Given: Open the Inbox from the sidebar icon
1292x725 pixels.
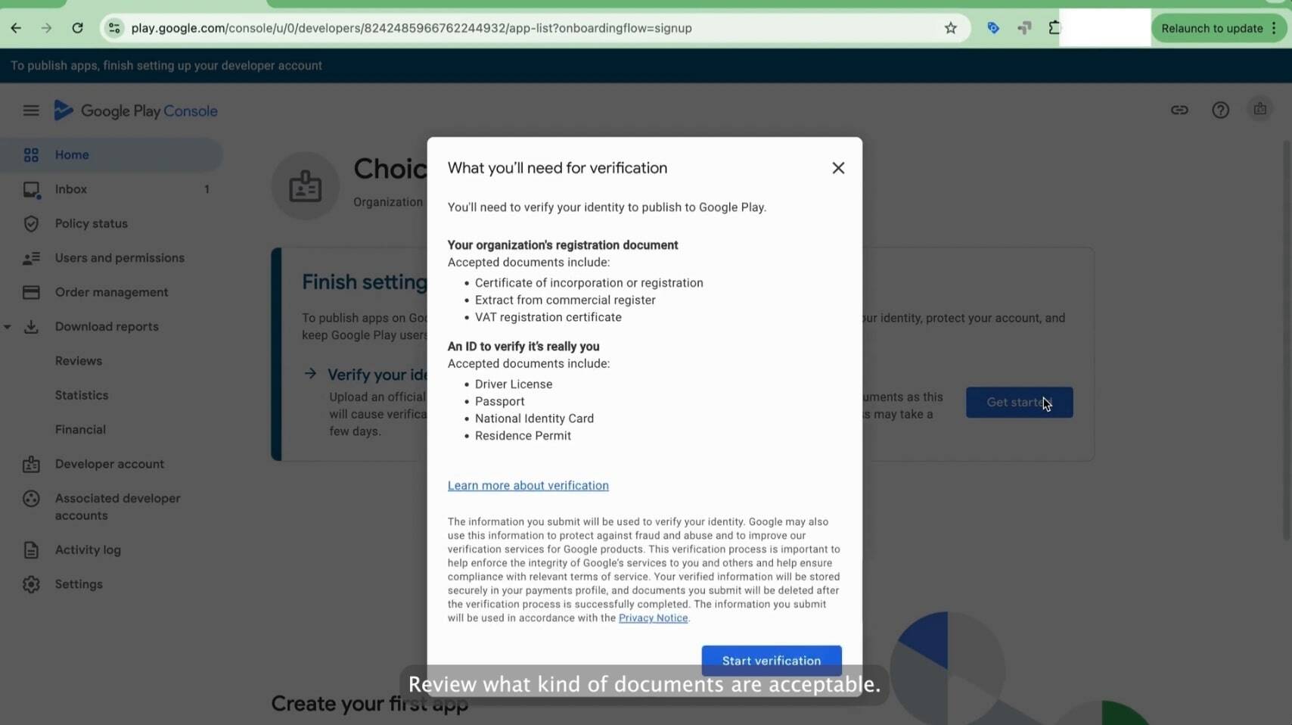Looking at the screenshot, I should point(30,189).
